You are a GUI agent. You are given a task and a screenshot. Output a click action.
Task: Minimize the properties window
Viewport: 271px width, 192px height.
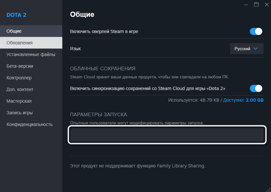click(245, 5)
